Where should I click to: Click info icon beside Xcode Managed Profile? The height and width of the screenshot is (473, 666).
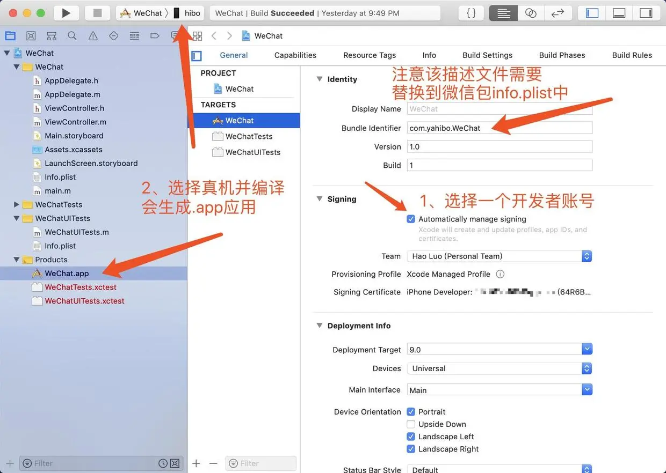tap(500, 274)
